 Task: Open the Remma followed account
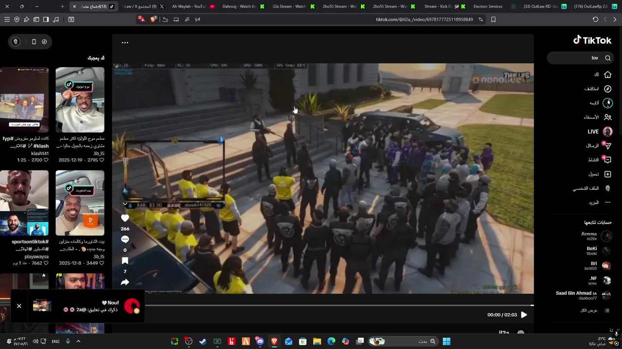point(597,236)
